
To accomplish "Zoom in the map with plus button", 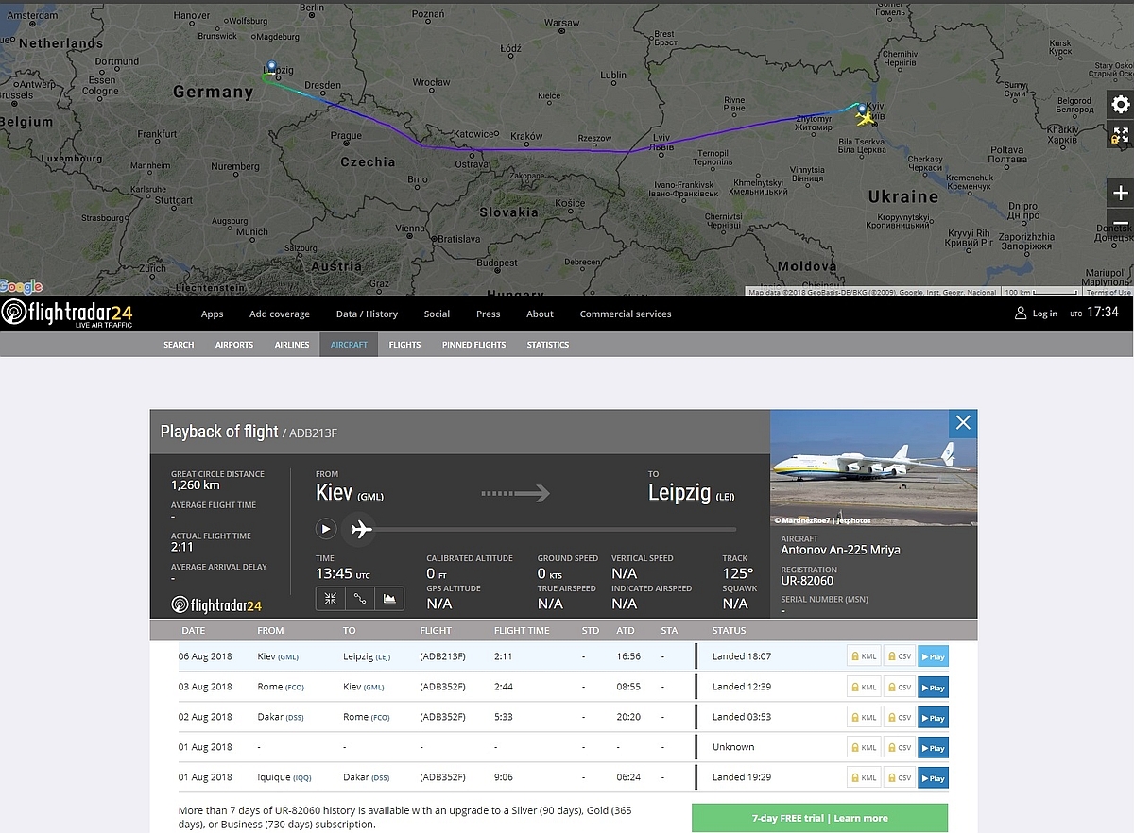I will point(1121,193).
